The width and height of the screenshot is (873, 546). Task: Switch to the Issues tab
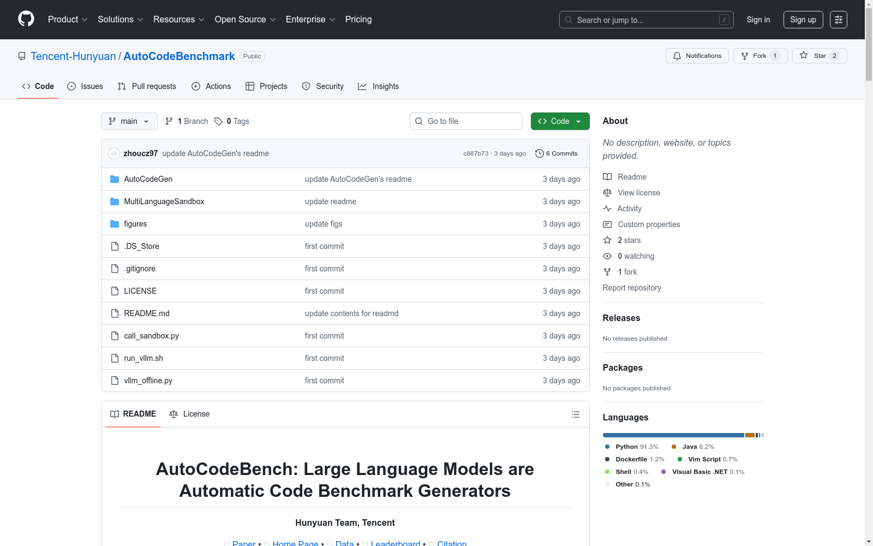(85, 86)
